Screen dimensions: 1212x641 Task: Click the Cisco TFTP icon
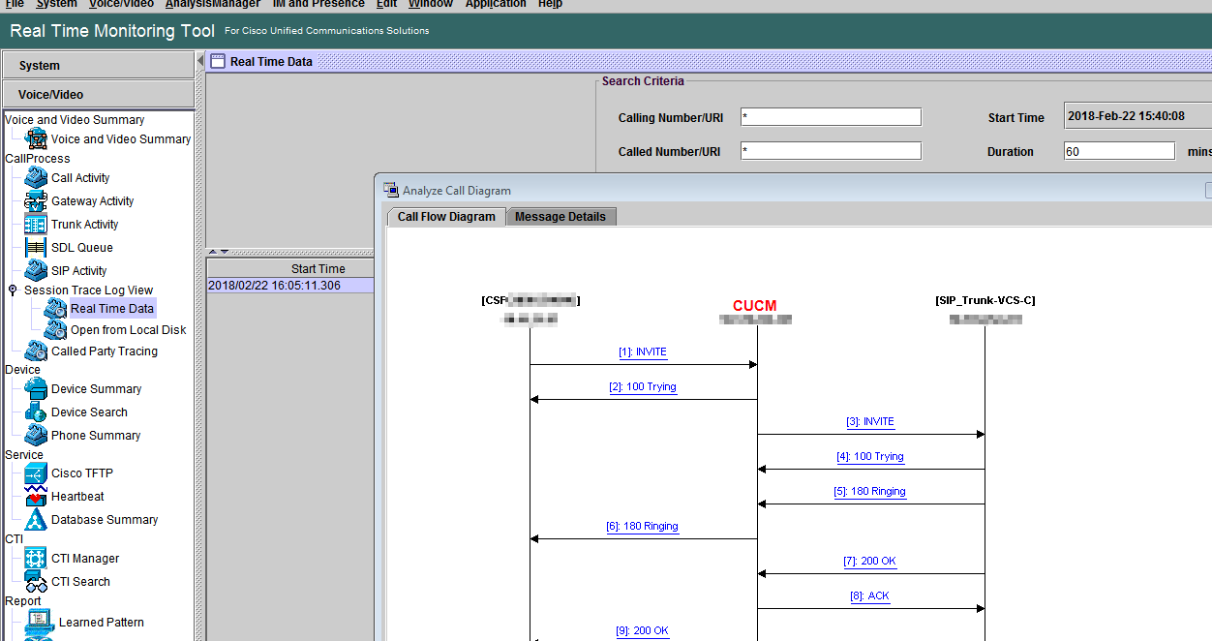[36, 473]
